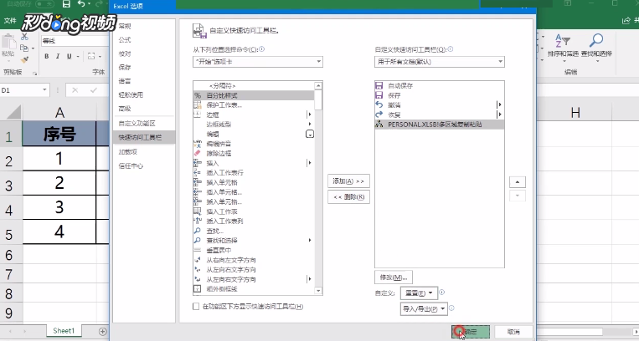The image size is (639, 341).
Task: Select Erase Border (擦除边框) eraser command
Action: point(254,154)
